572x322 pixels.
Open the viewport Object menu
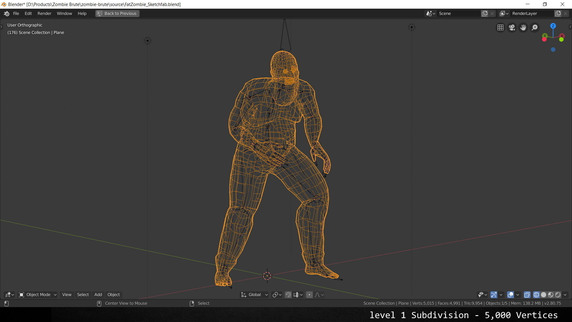[114, 295]
